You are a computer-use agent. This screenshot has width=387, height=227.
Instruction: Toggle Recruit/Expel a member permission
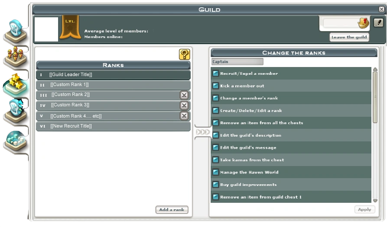[215, 74]
